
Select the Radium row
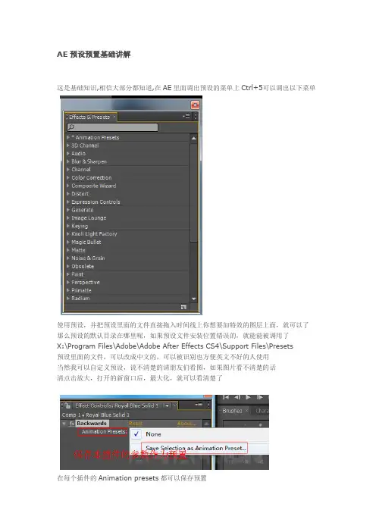[127, 299]
